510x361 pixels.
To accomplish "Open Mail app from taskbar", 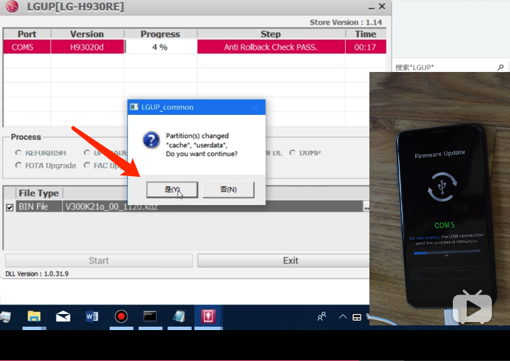I will coord(63,317).
